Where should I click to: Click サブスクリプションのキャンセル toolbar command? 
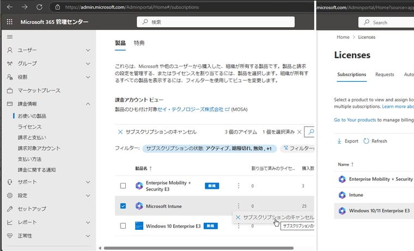point(157,132)
